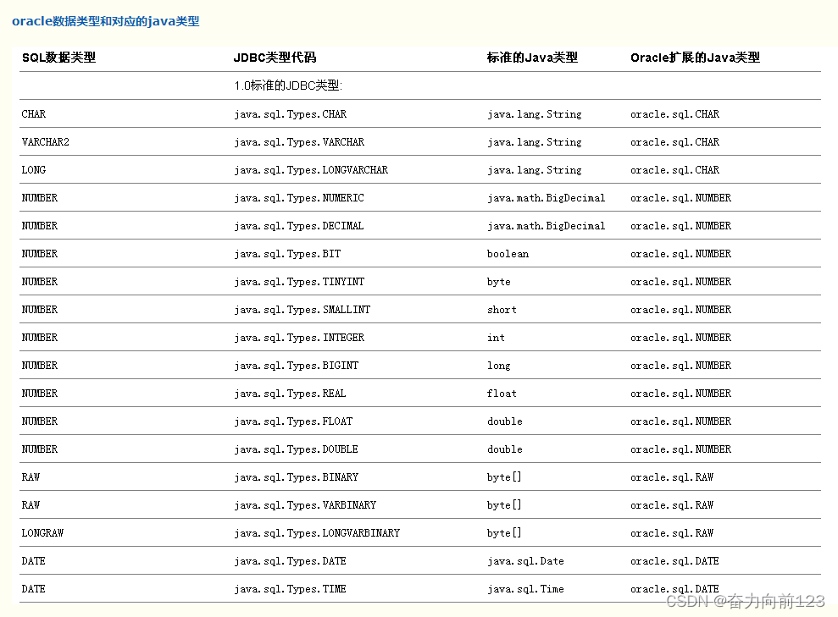
Task: Select java.sql.Types.DECIMAL cell
Action: pos(299,226)
